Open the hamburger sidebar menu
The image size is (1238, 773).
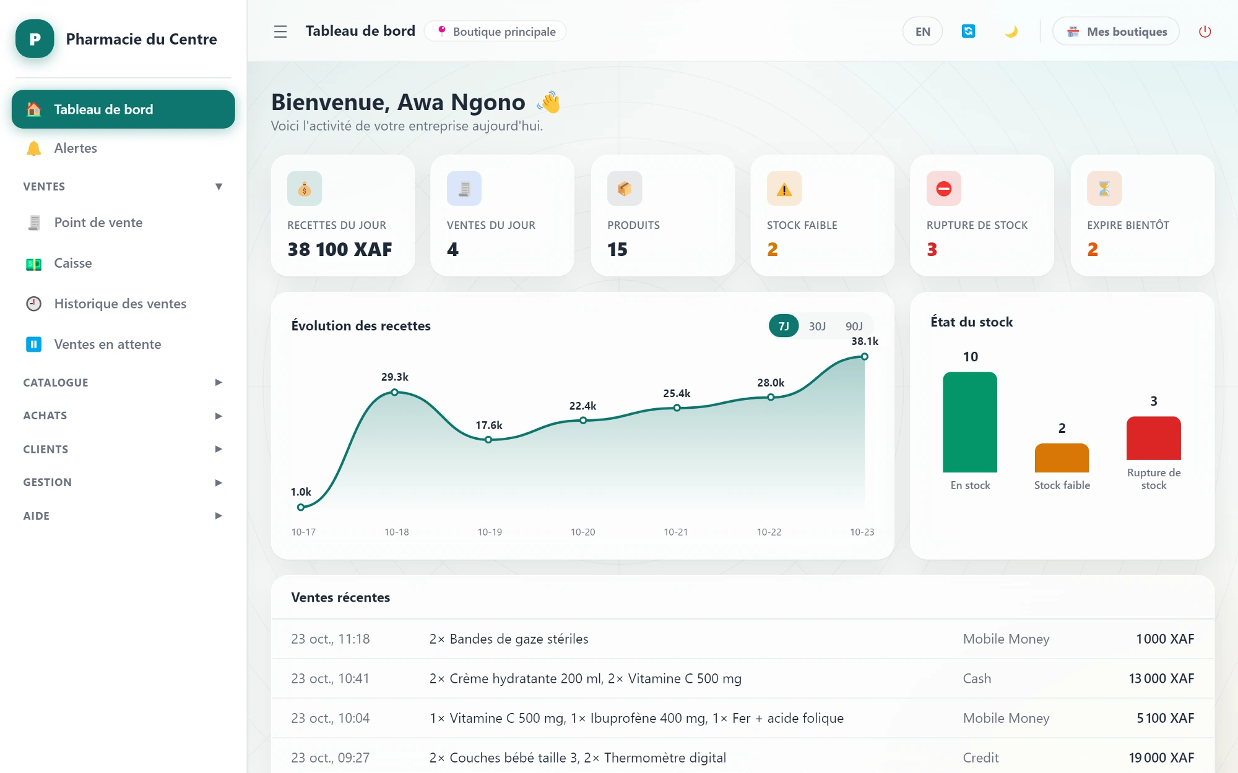pos(280,32)
